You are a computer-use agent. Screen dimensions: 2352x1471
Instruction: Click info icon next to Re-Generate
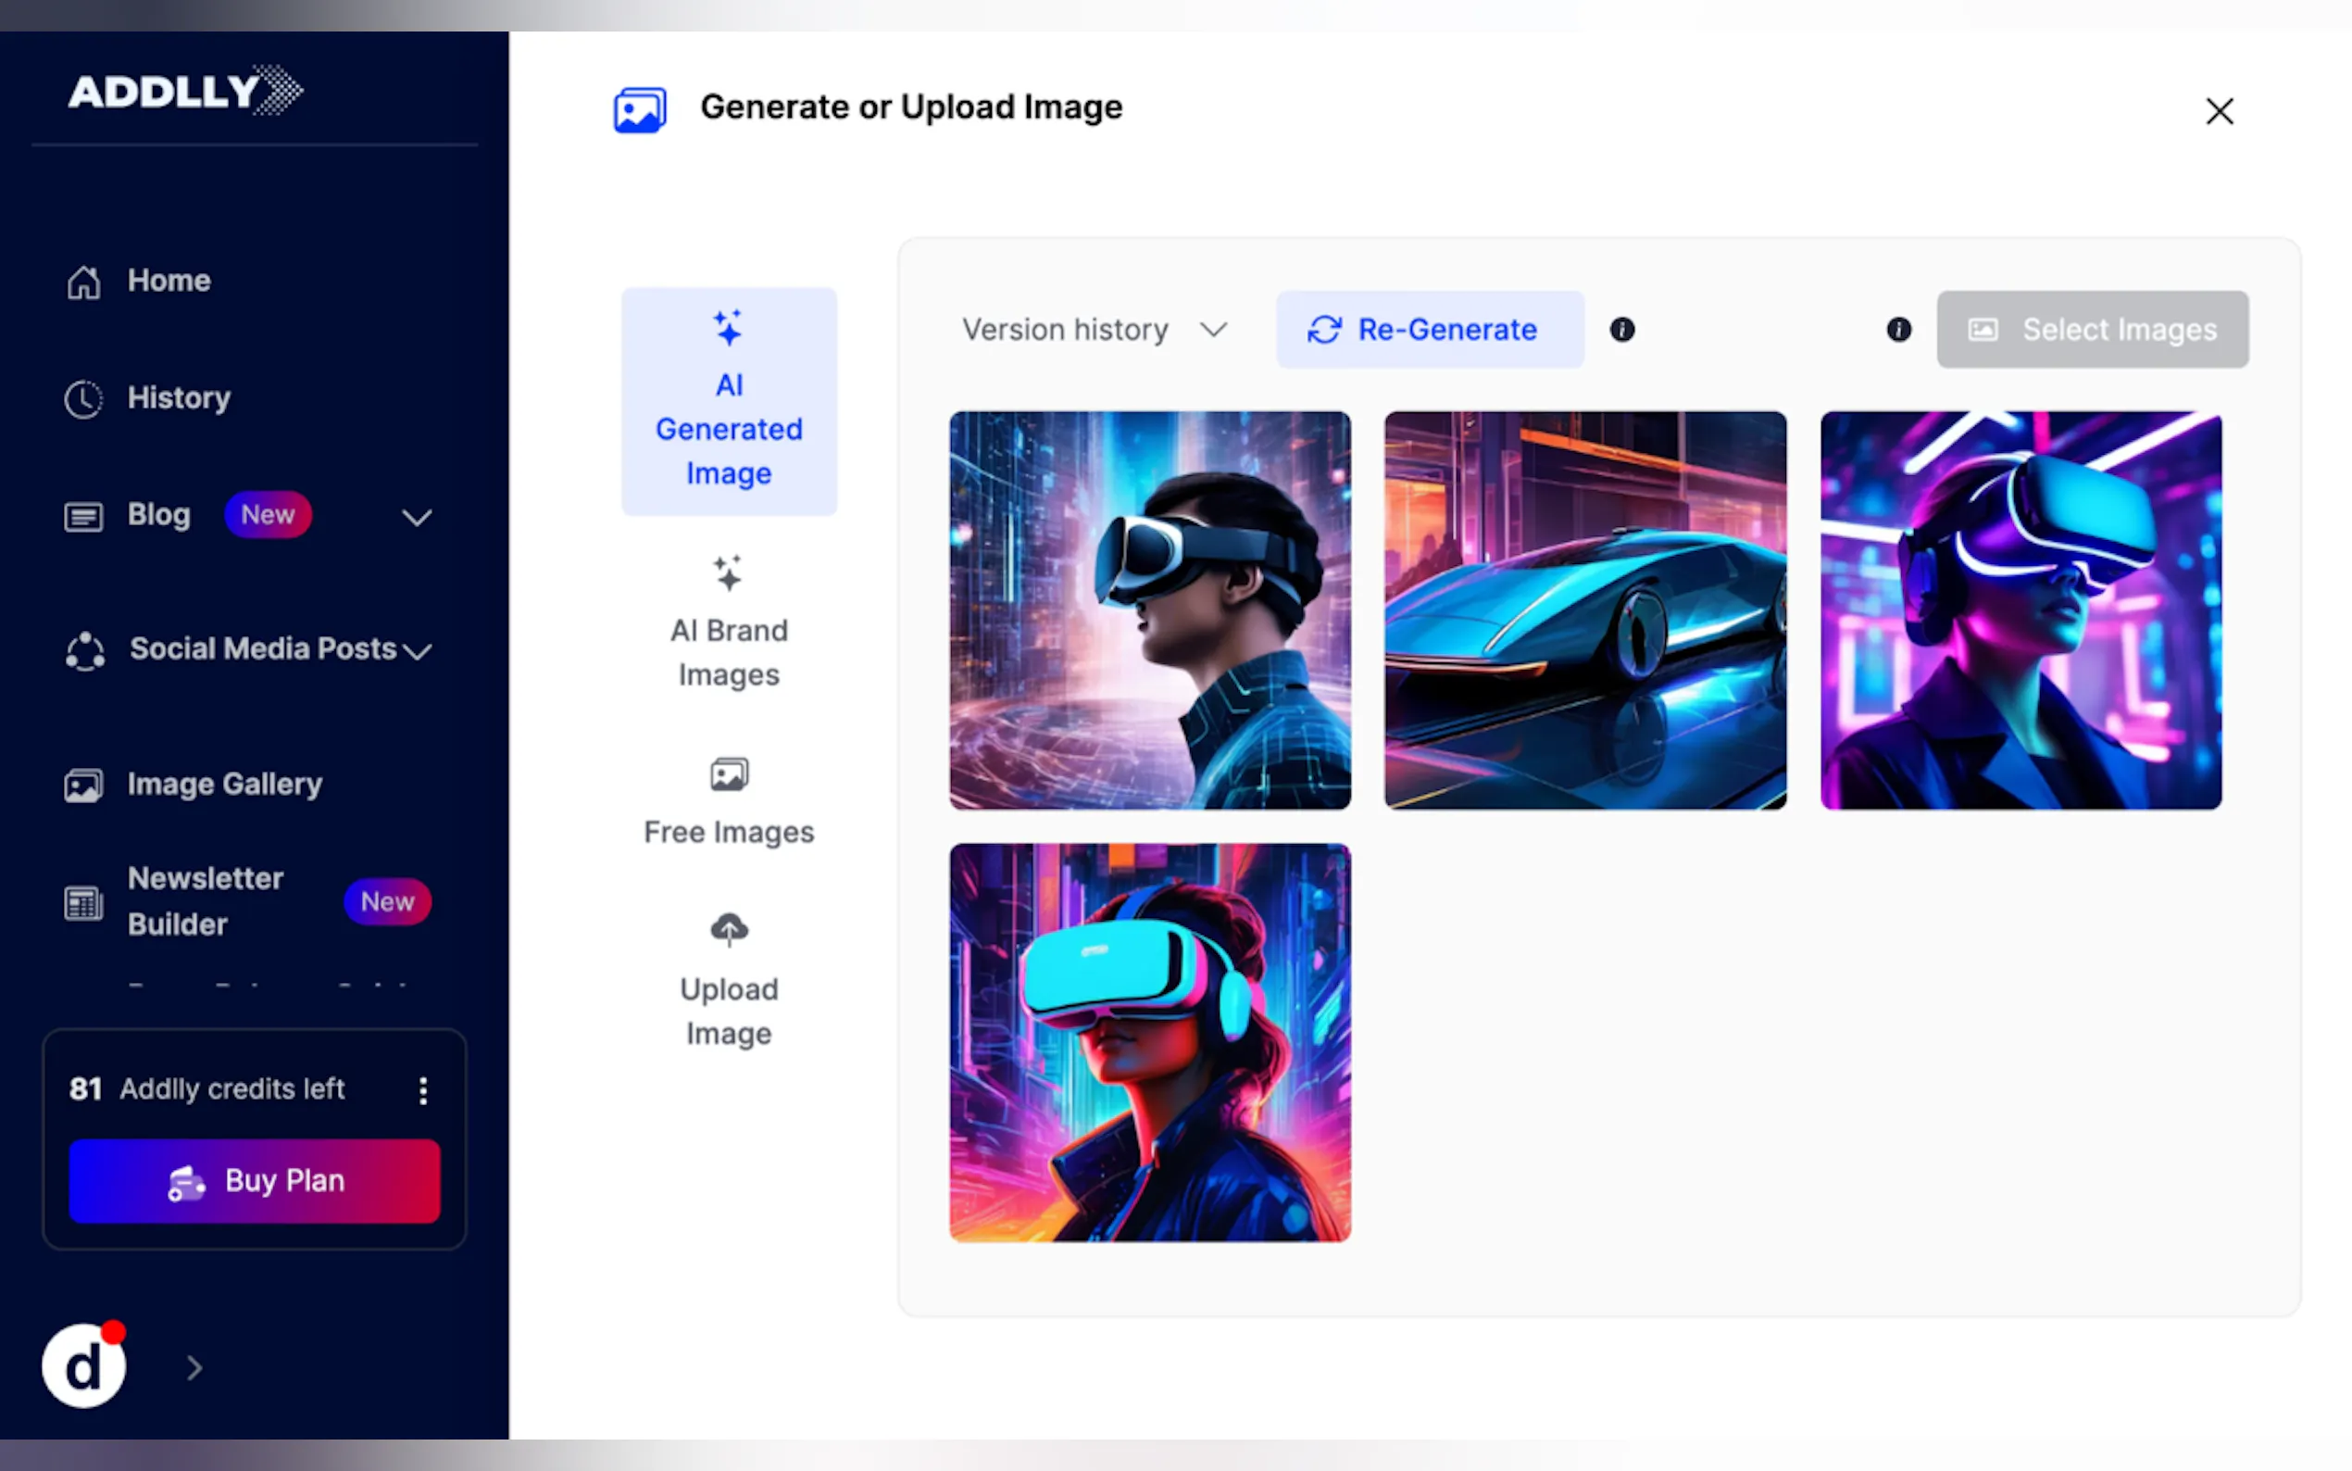click(1621, 330)
